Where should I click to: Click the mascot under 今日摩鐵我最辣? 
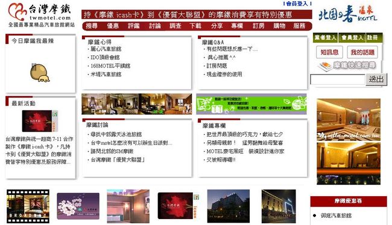(40, 73)
